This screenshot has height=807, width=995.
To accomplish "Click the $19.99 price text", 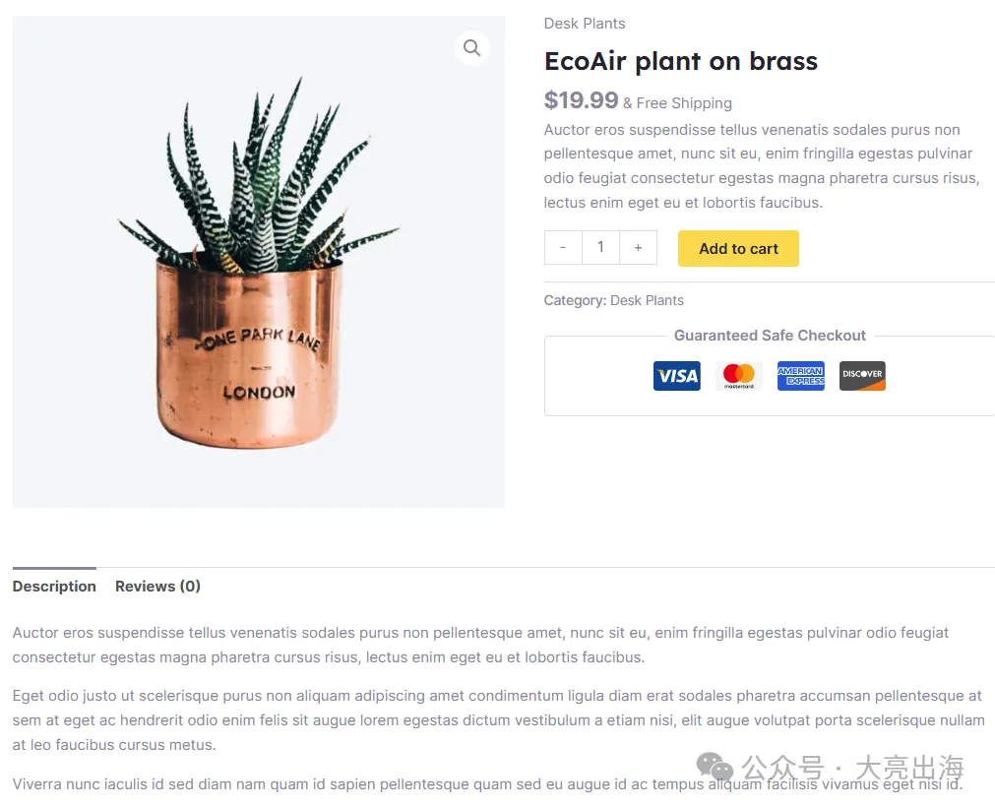I will coord(581,100).
